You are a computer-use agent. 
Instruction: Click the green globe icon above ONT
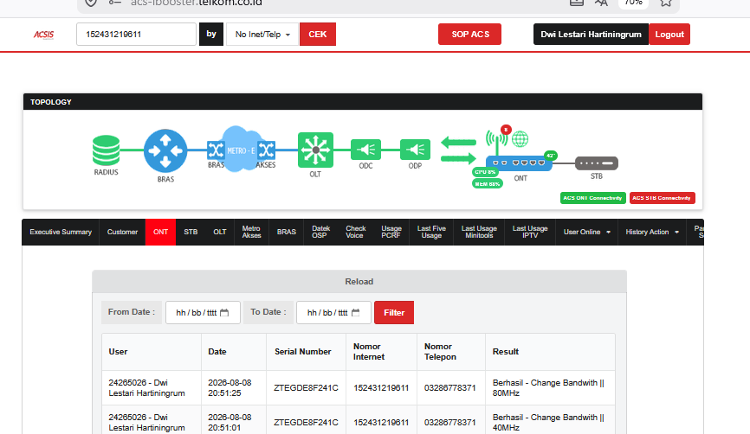(520, 139)
